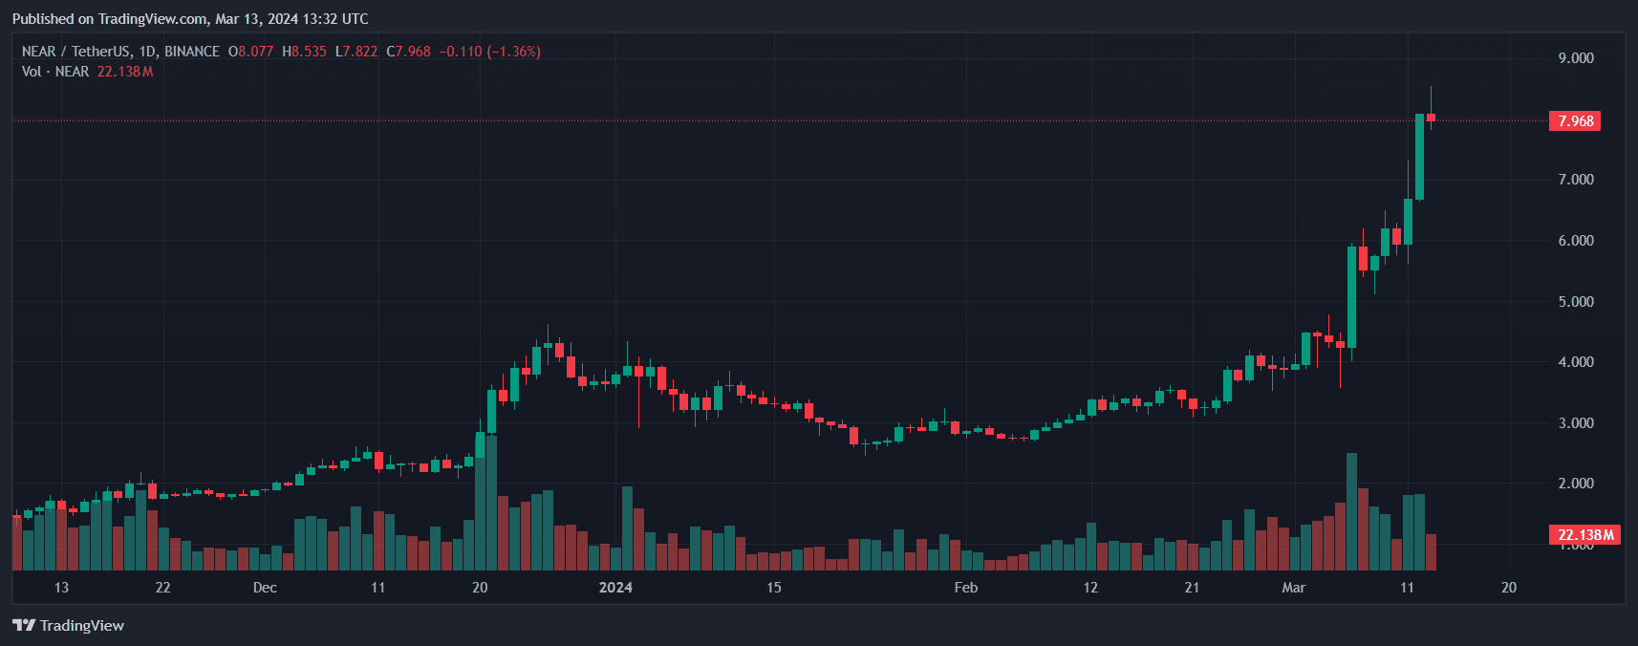
Task: Click the Published on TradingView.com header text
Action: [190, 19]
